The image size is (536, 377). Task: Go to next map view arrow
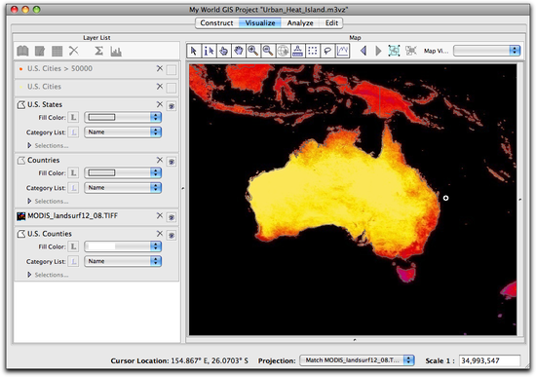tap(378, 51)
